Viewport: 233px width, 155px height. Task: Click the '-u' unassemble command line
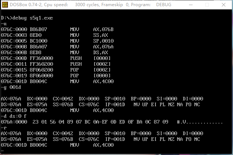[x=4, y=24]
